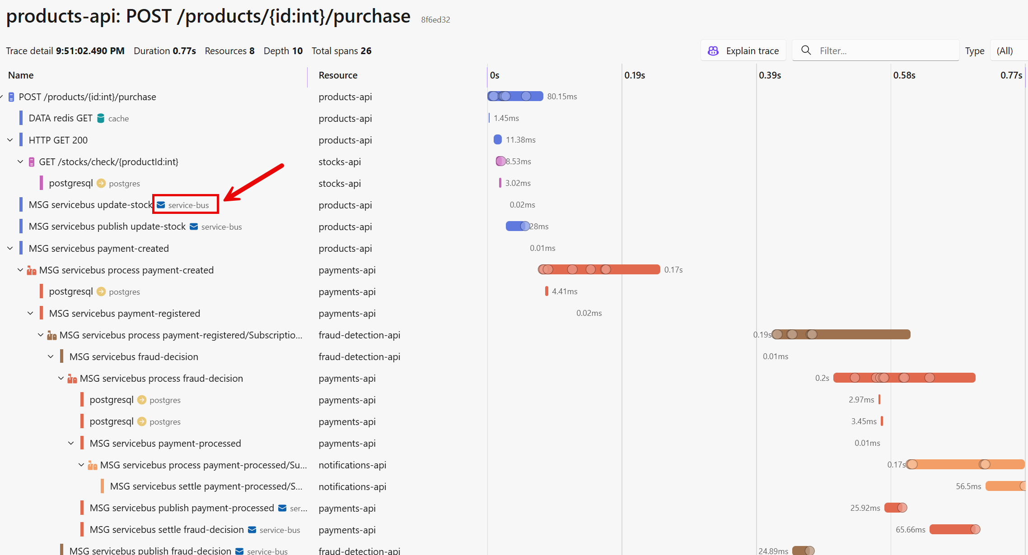Image resolution: width=1028 pixels, height=555 pixels.
Task: Click the Resource column header
Action: [x=338, y=75]
